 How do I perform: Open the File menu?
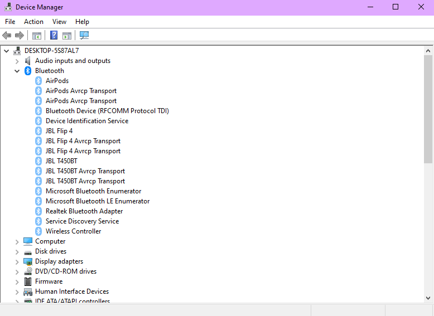tap(10, 22)
